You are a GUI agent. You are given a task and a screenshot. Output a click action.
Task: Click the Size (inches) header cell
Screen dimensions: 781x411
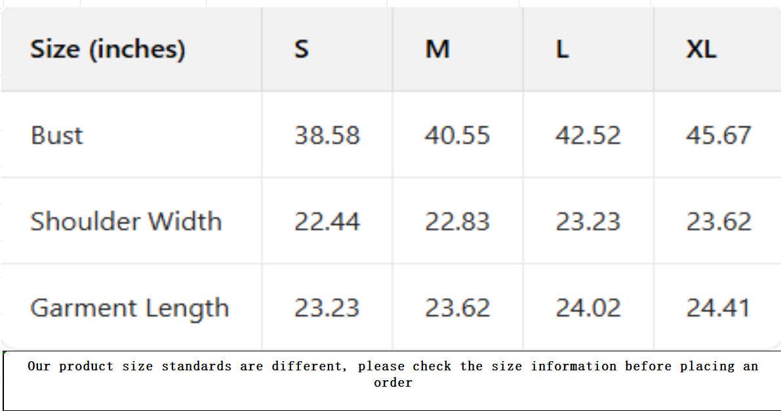coord(108,50)
